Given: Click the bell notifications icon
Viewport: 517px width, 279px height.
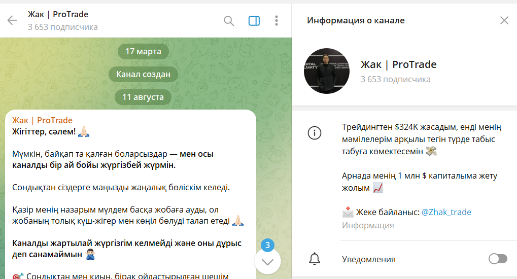Looking at the screenshot, I should (315, 259).
